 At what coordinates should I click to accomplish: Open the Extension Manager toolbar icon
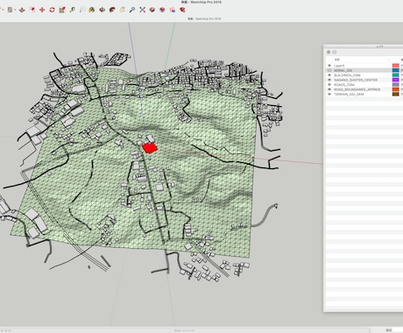tap(182, 10)
